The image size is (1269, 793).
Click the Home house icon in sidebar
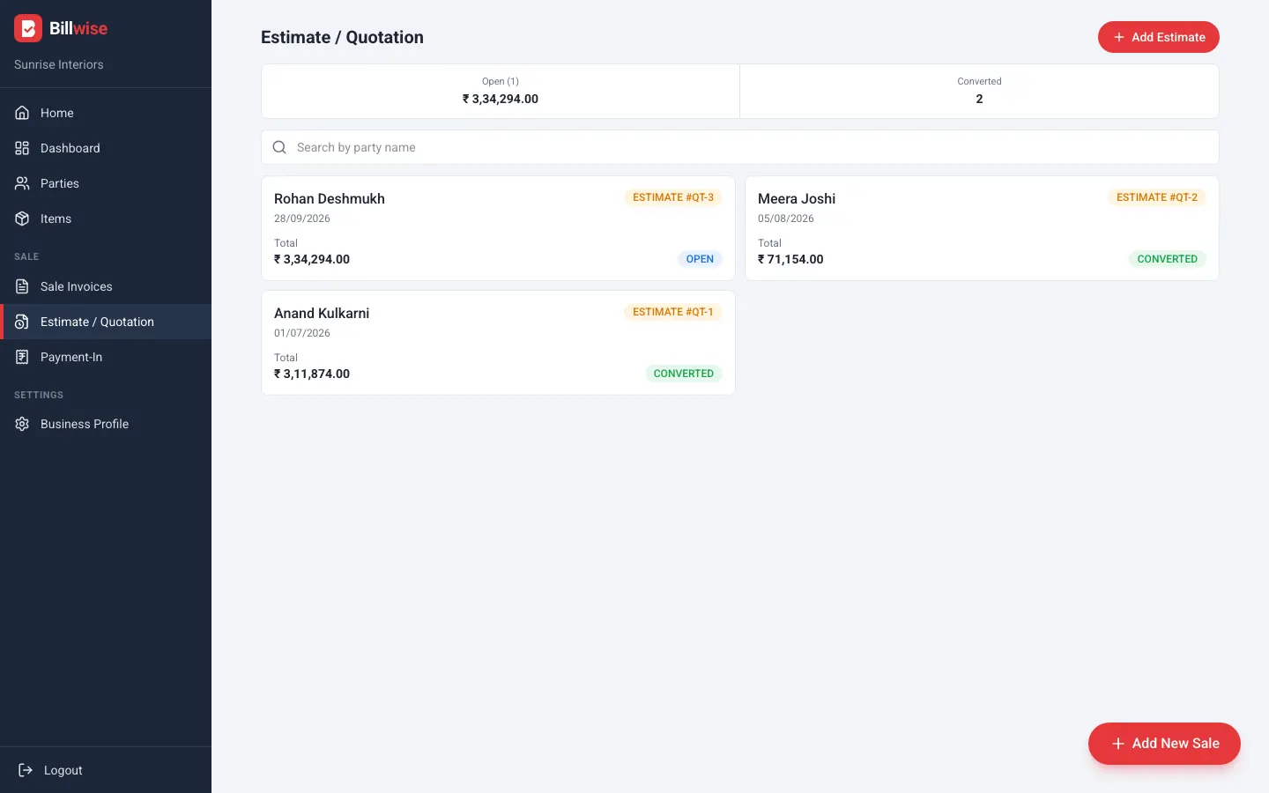click(22, 113)
